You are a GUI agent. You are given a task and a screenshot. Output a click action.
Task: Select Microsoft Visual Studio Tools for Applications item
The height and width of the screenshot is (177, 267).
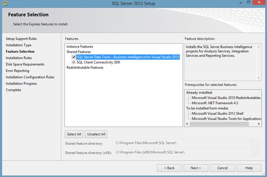tap(226, 119)
